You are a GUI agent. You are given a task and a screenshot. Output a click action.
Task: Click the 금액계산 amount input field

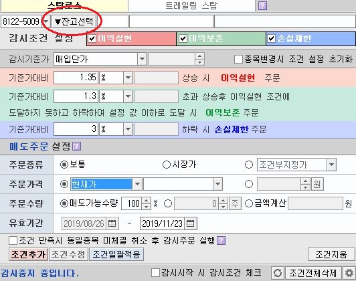point(315,203)
